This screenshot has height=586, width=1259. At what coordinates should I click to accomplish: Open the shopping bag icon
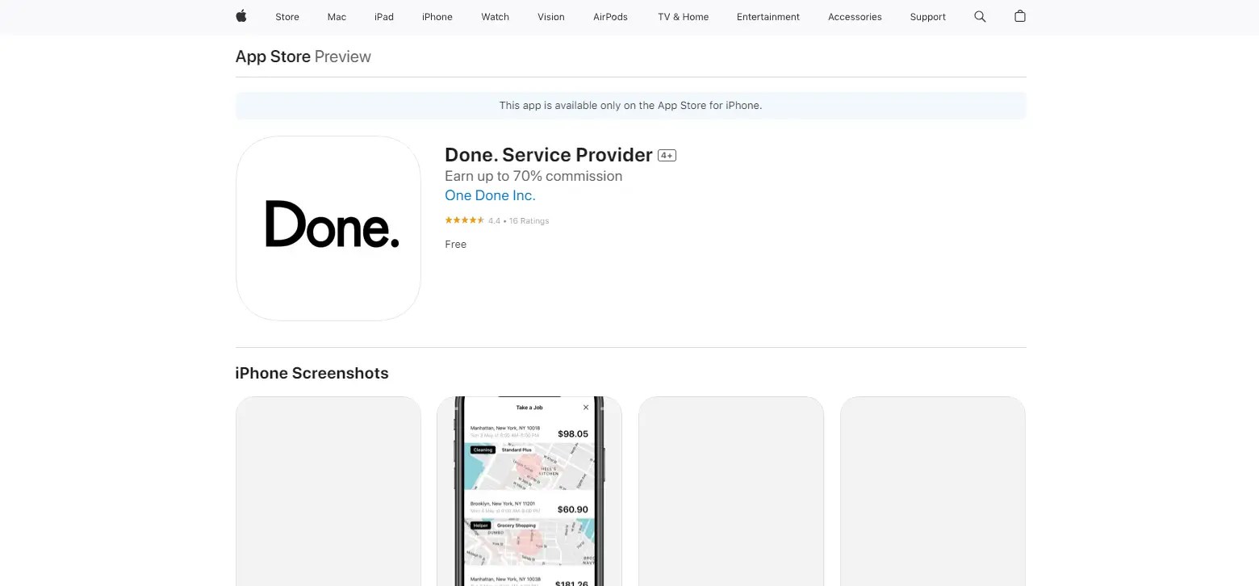click(x=1020, y=16)
